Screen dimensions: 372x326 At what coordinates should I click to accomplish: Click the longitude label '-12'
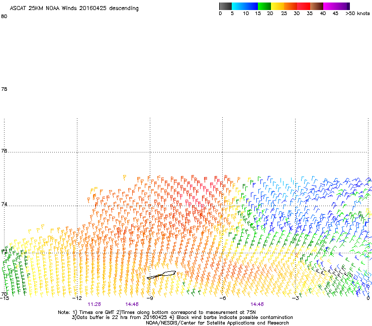[x=77, y=298]
